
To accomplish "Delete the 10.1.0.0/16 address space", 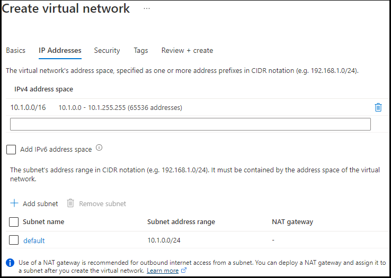I will [378, 107].
